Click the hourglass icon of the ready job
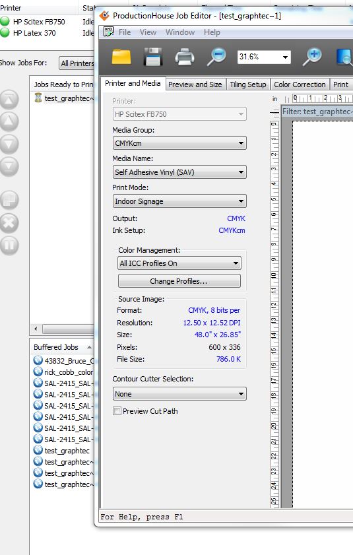 point(38,98)
